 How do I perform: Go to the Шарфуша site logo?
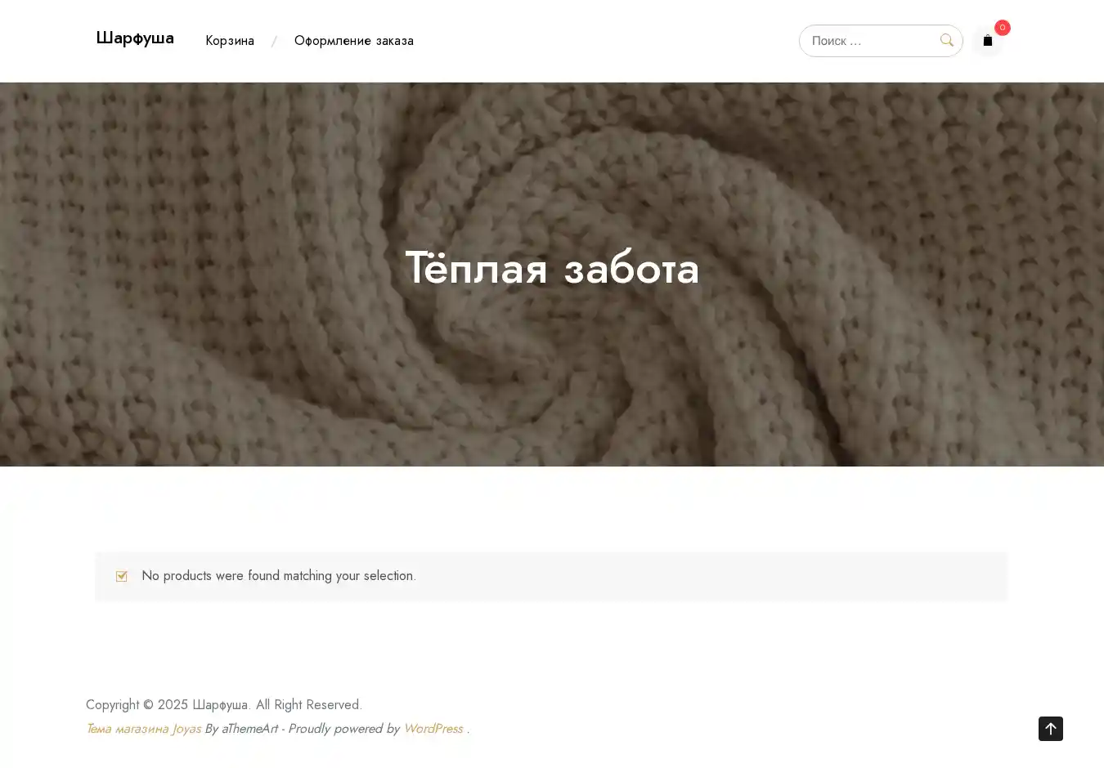point(135,38)
